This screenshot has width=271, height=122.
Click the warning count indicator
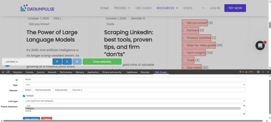(x=247, y=72)
